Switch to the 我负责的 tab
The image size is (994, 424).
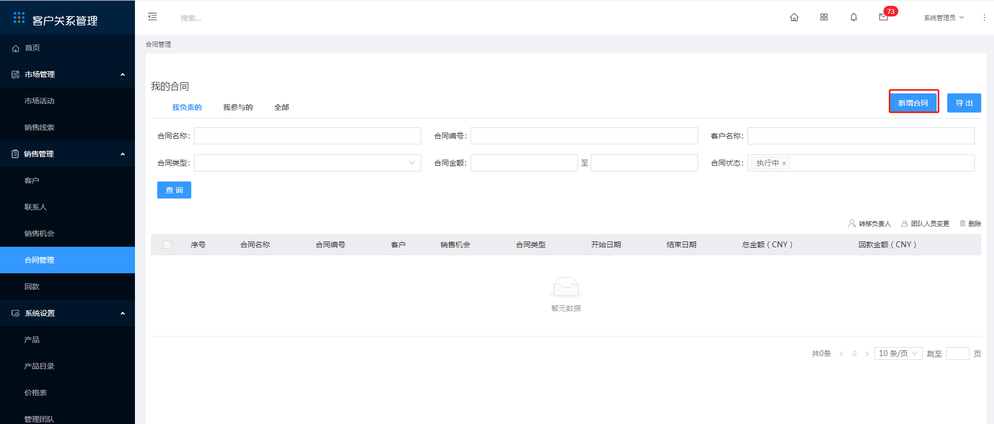coord(187,107)
